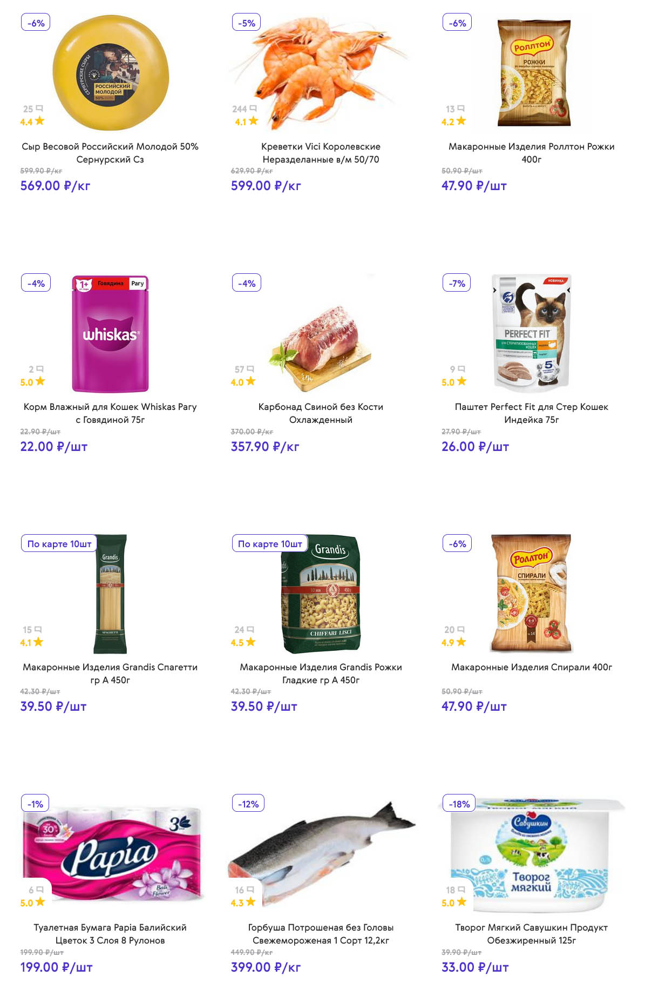Image resolution: width=645 pixels, height=990 pixels.
Task: Click the comments icon on Vici shrimp
Action: pyautogui.click(x=253, y=109)
